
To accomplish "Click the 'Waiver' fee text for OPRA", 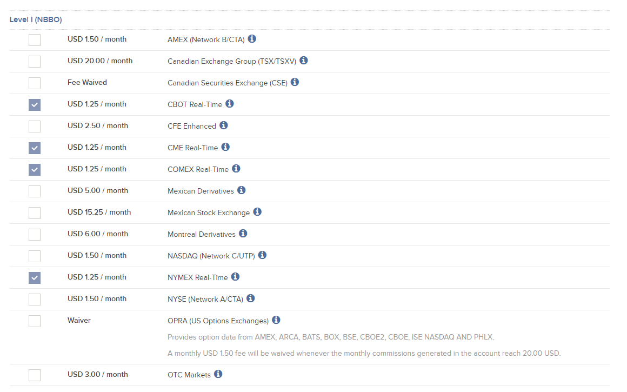I will [79, 321].
